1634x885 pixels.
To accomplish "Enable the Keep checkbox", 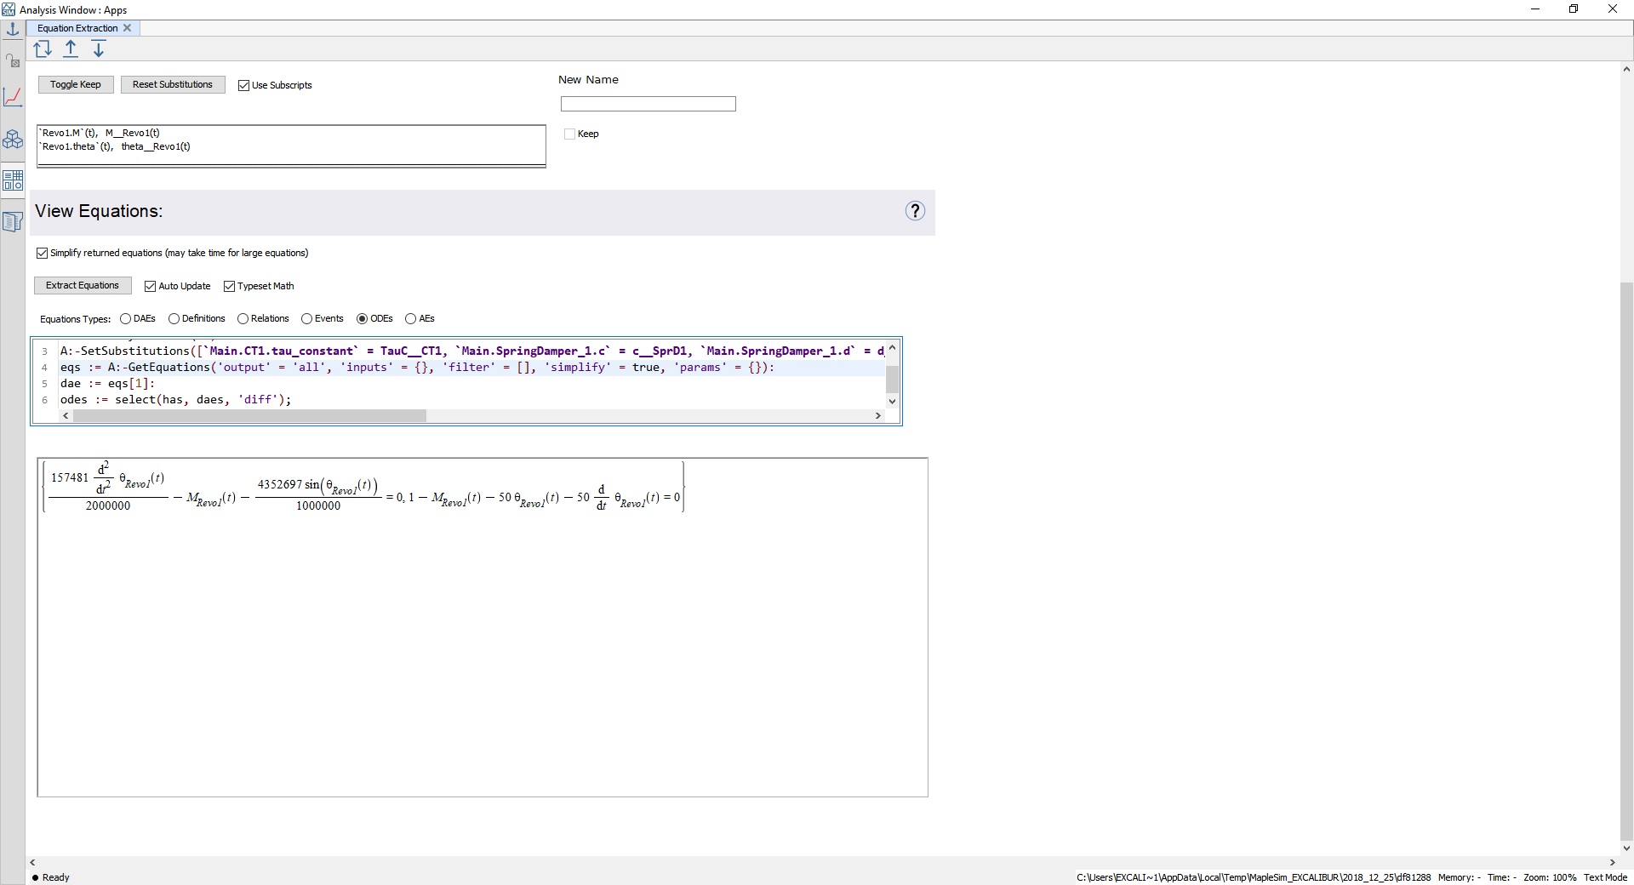I will 570,134.
